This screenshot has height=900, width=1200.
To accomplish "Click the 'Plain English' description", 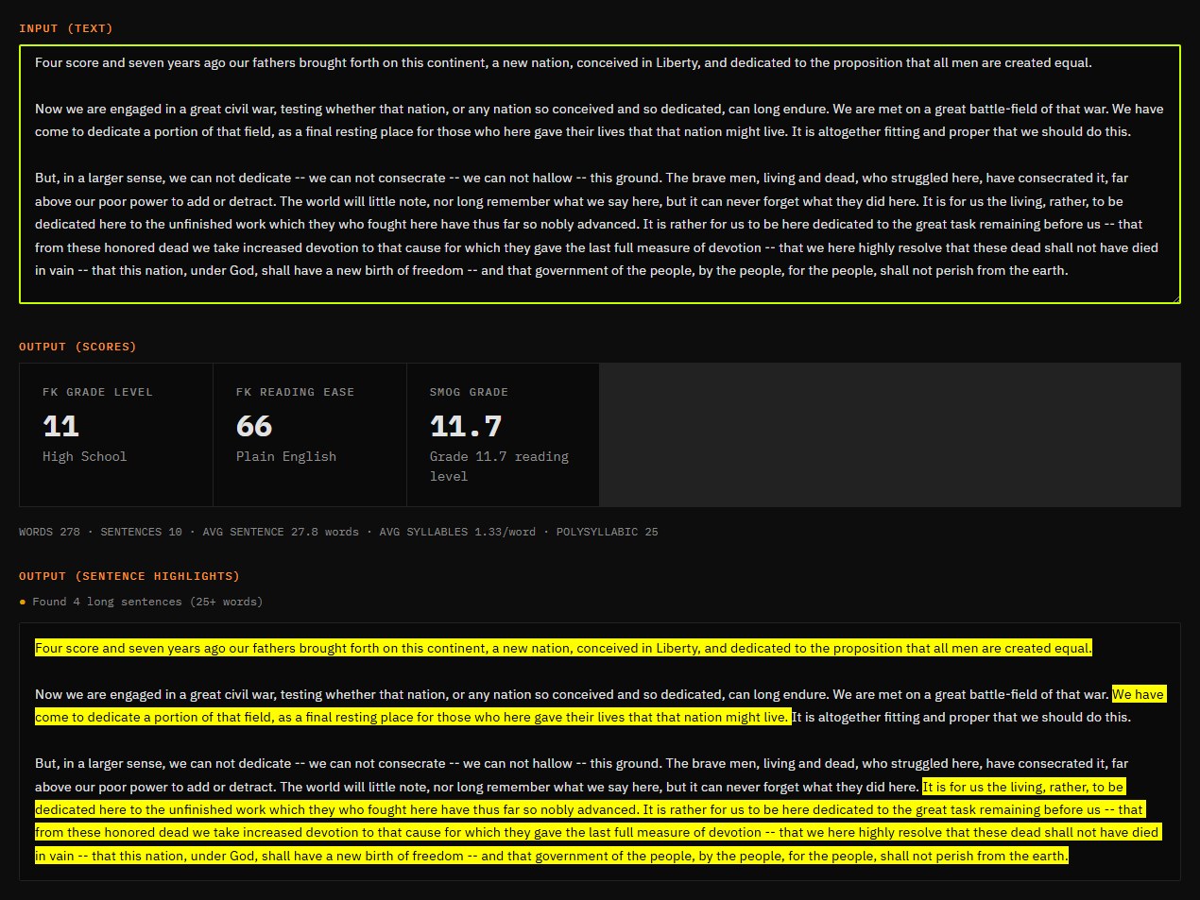I will tap(286, 456).
